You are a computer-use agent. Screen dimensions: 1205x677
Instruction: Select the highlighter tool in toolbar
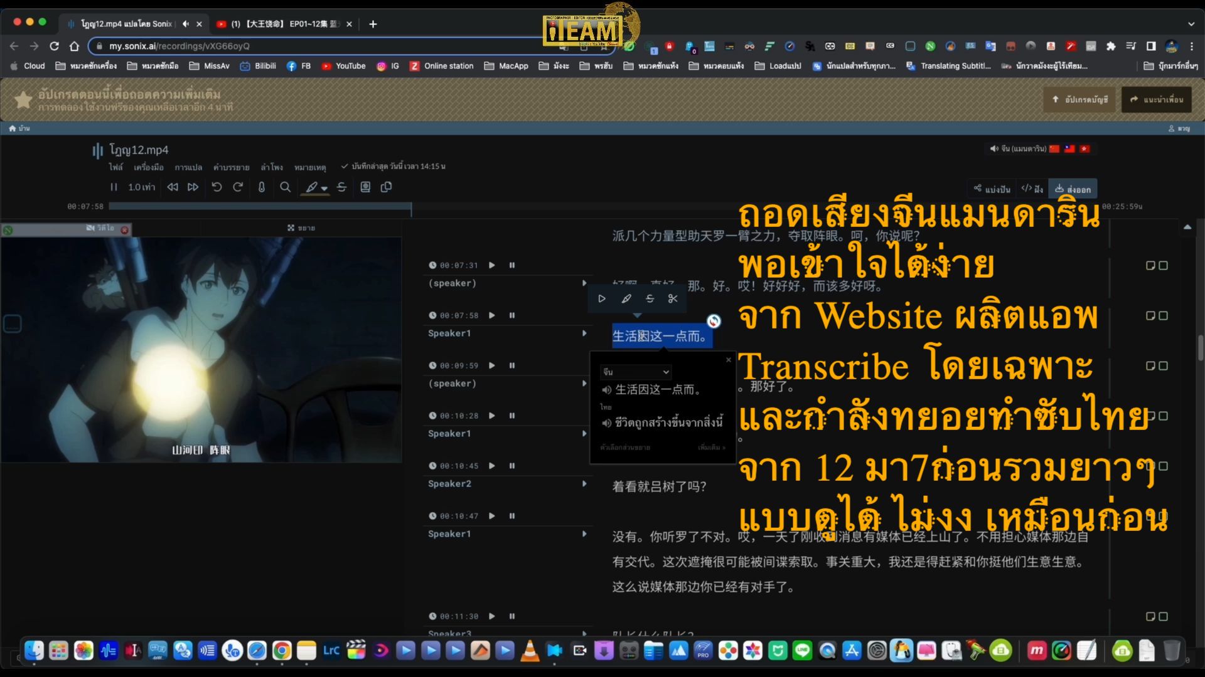[x=311, y=187]
